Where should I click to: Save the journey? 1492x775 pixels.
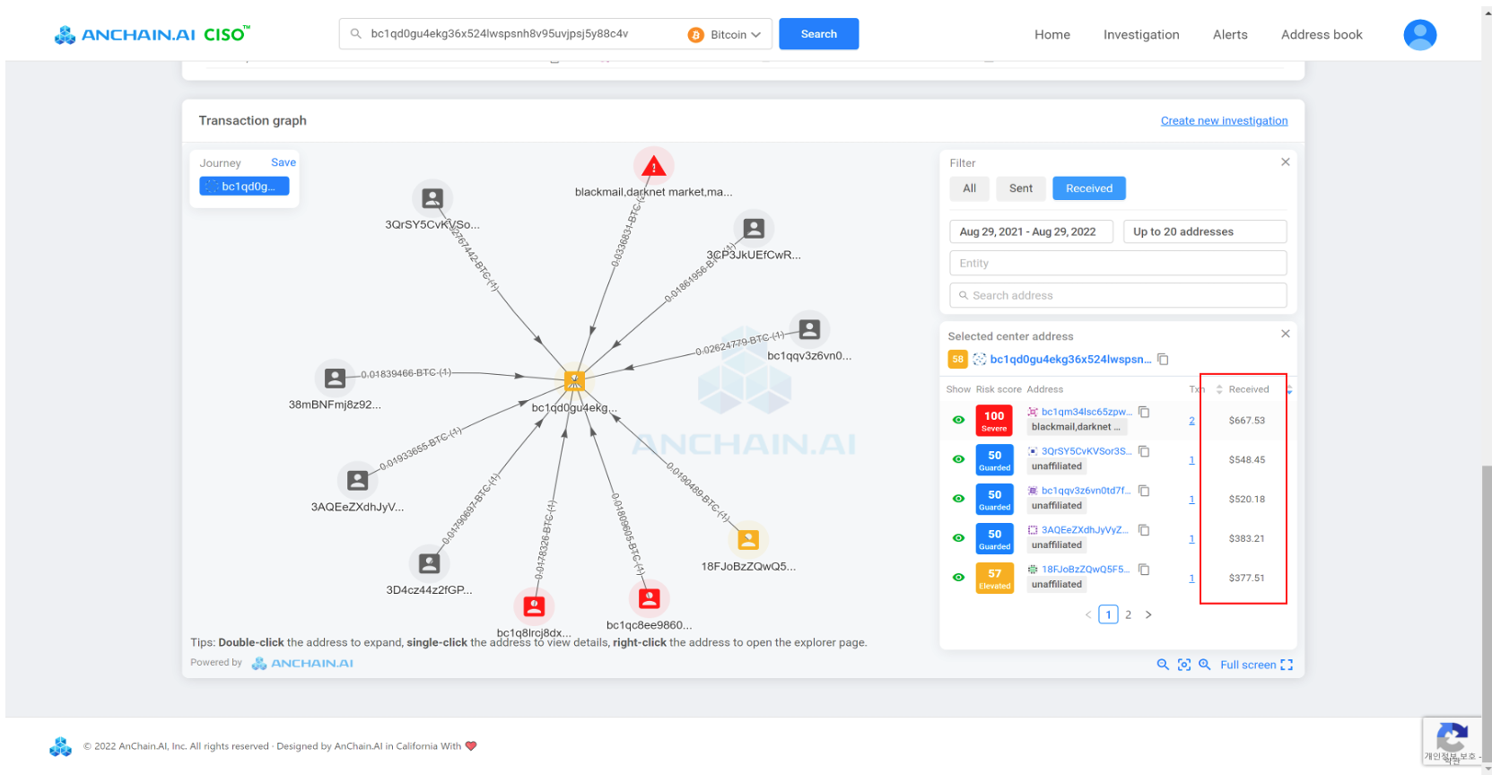284,162
